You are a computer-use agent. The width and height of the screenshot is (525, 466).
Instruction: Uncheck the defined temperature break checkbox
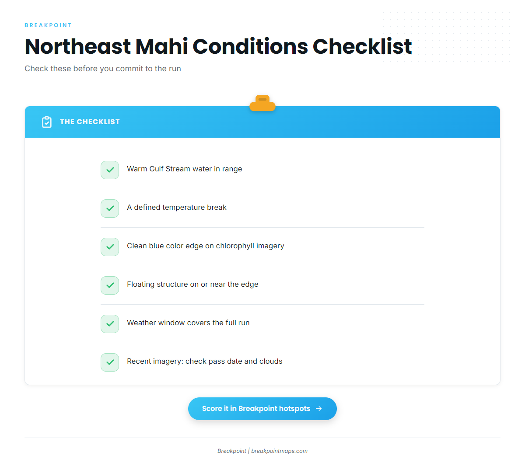[x=110, y=209]
